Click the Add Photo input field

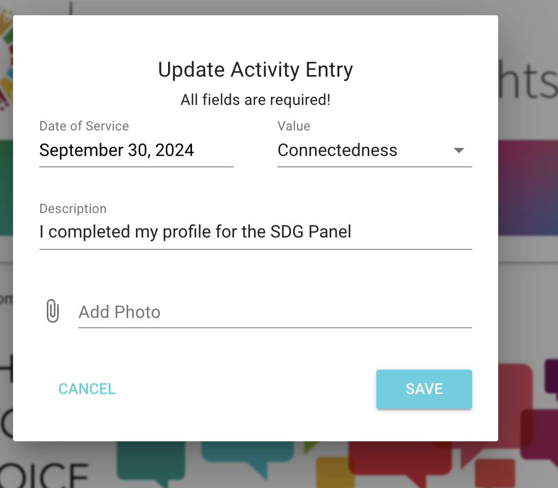[275, 312]
